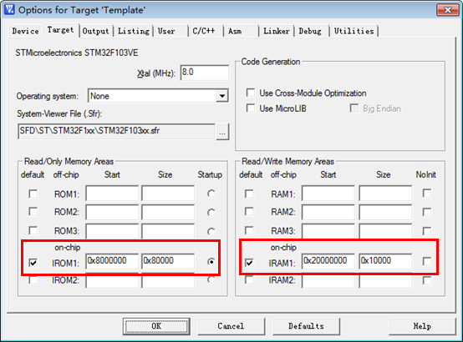Enable NoInit for RAM2
Viewport: 463px width, 342px height.
pos(427,212)
